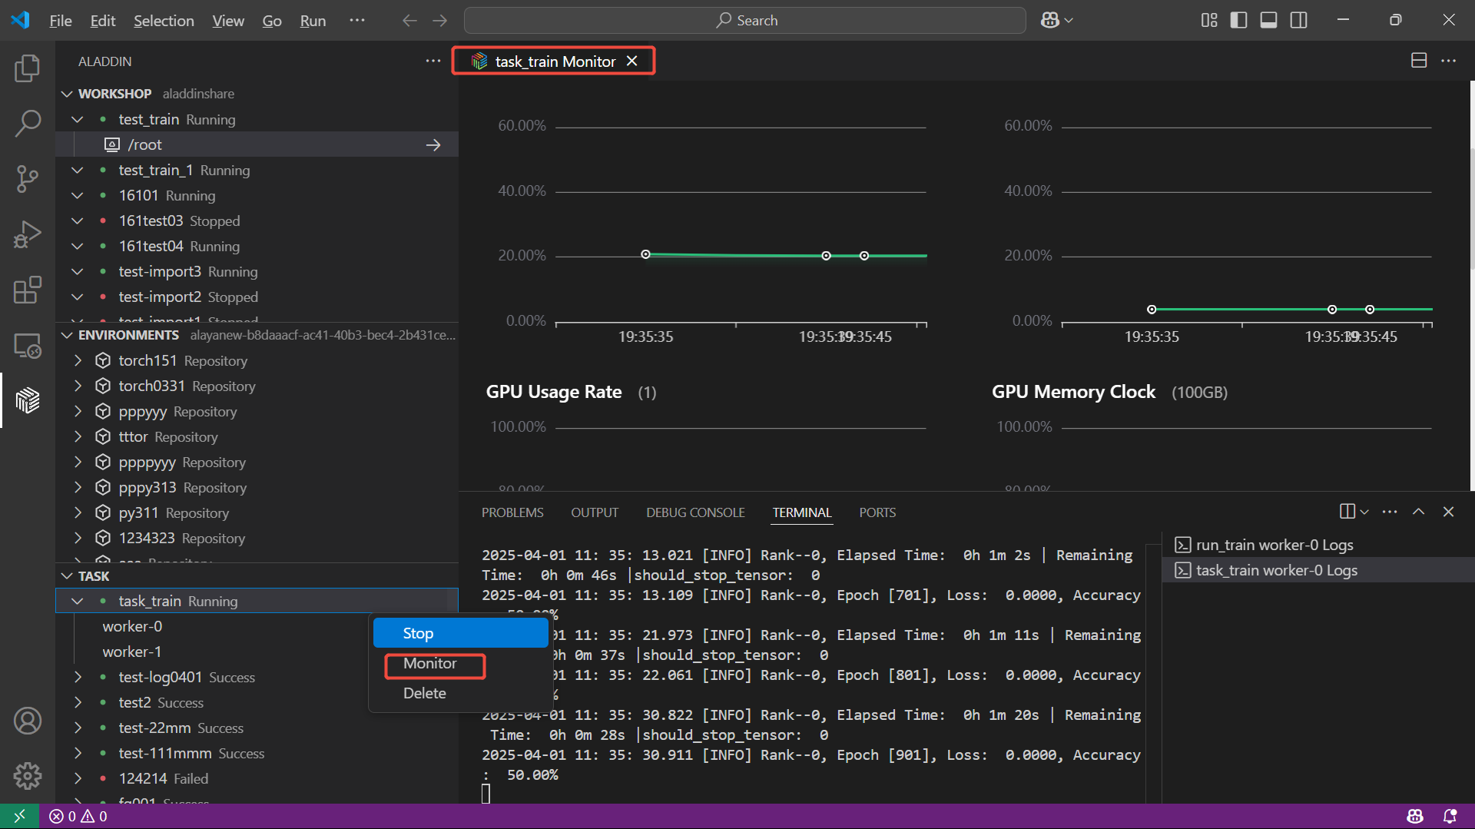Open the Manage gear menu

coord(28,776)
